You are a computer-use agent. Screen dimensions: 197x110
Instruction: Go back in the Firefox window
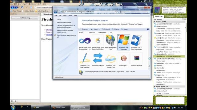[12, 7]
